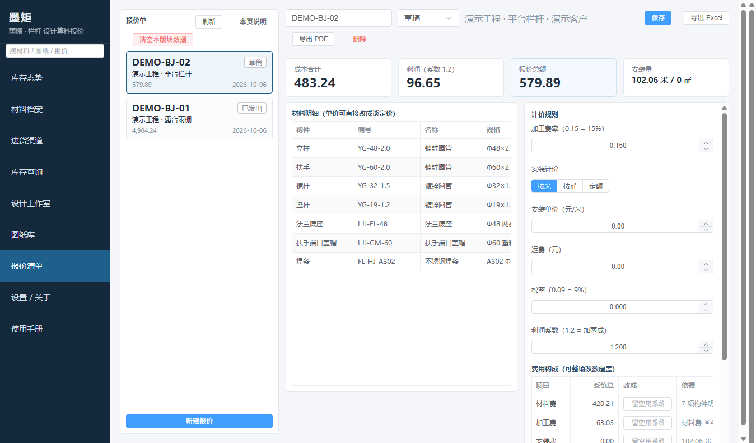This screenshot has width=756, height=443.
Task: Click the 法兰底座 component cell in LJJ-FL-48 row
Action: [323, 224]
